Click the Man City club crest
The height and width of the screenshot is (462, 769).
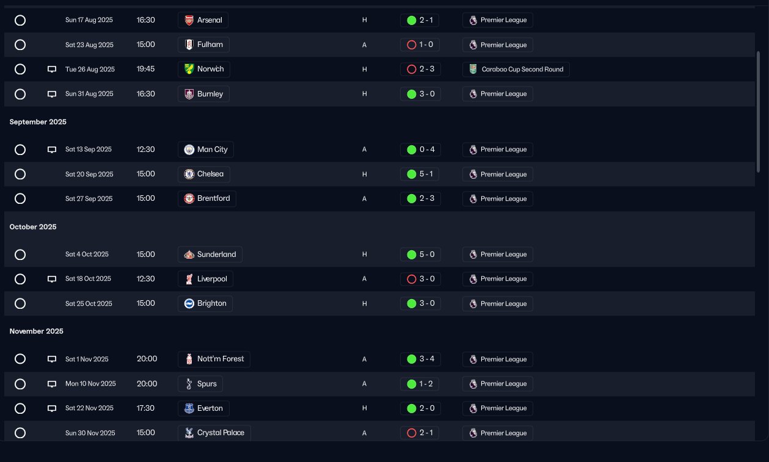(x=189, y=150)
